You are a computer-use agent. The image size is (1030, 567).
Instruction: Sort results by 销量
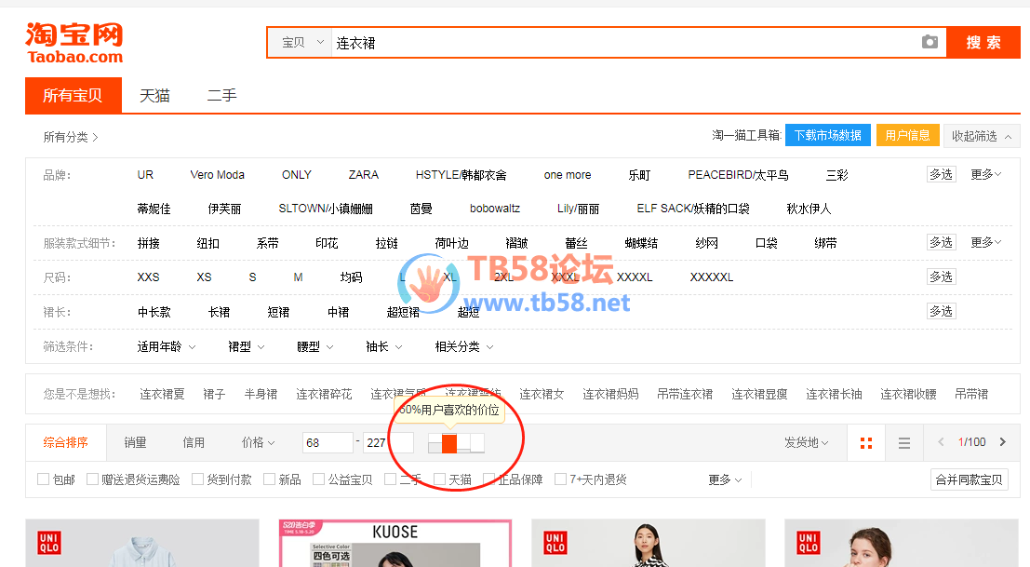[135, 442]
